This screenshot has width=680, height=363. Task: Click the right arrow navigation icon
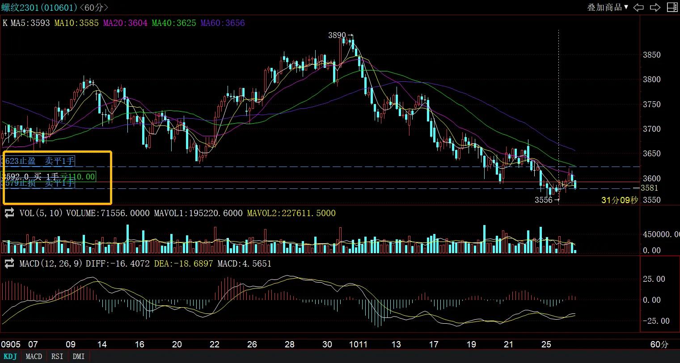[655, 7]
